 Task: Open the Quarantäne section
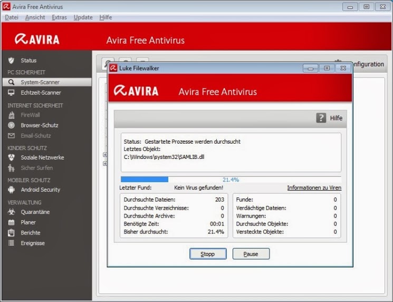coord(35,212)
